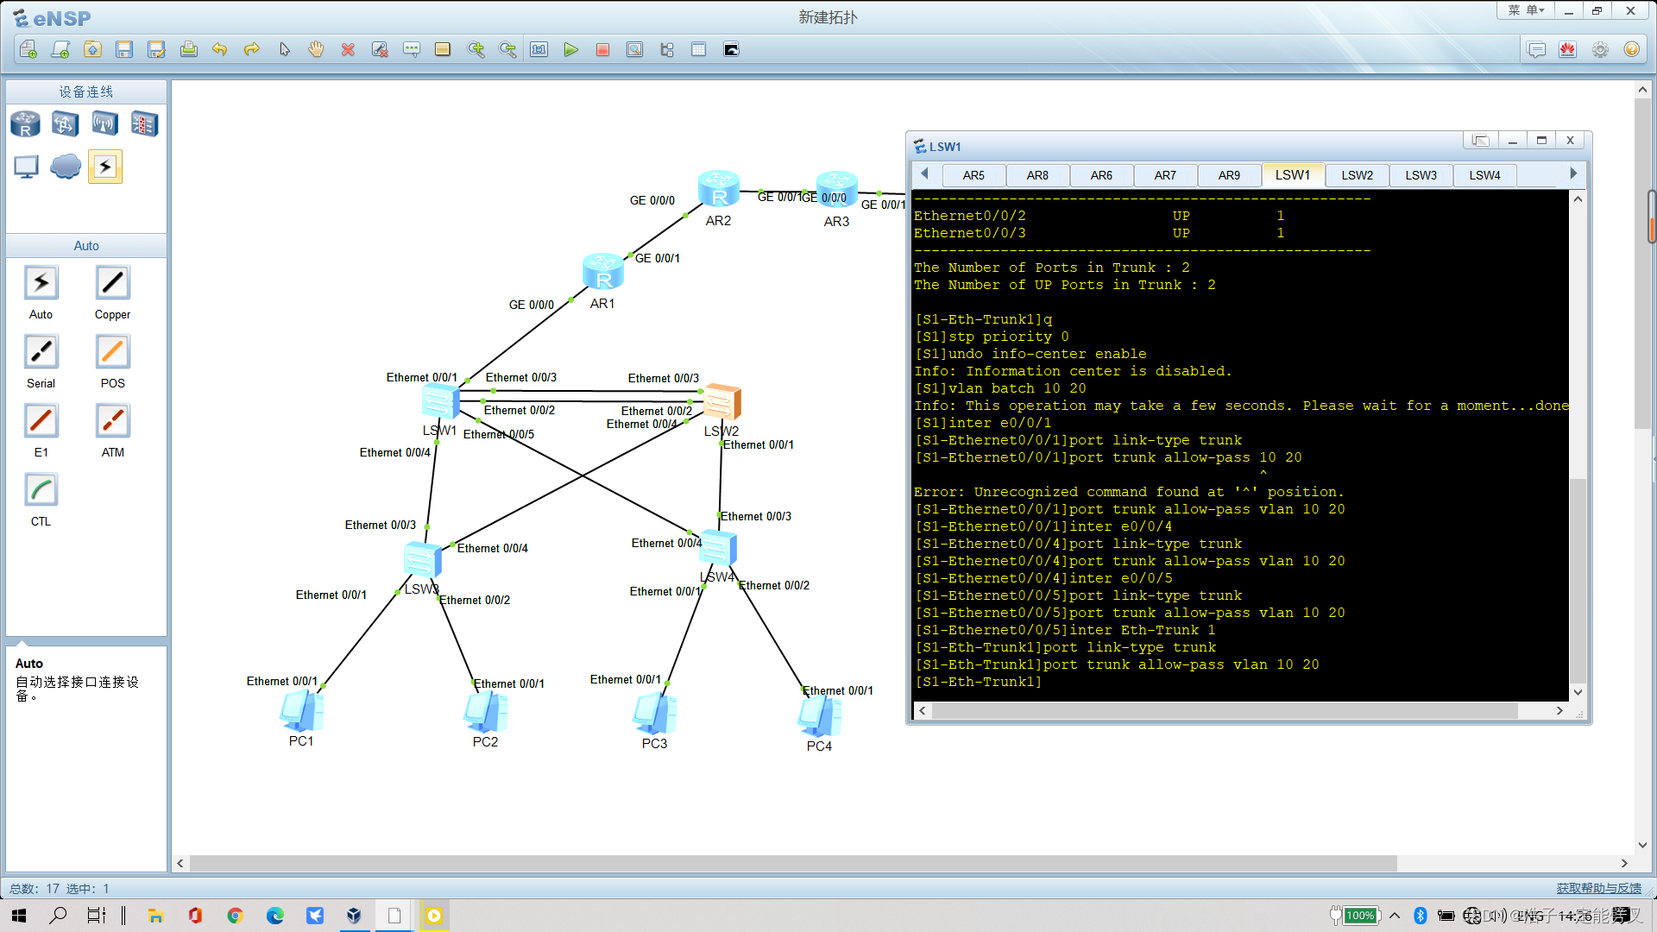Screen dimensions: 1657x932
Task: Open the AR5 terminal tab
Action: click(973, 175)
